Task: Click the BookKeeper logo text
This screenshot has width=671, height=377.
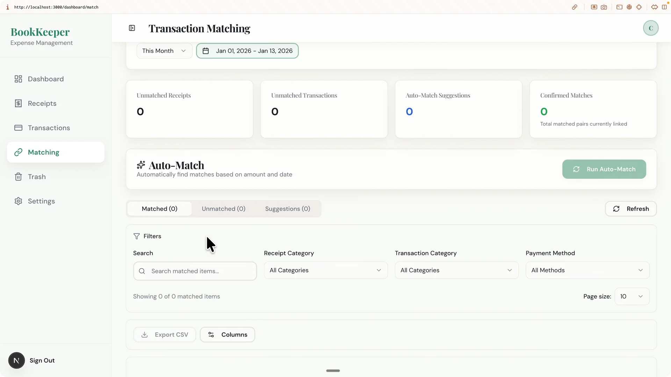Action: 40,32
